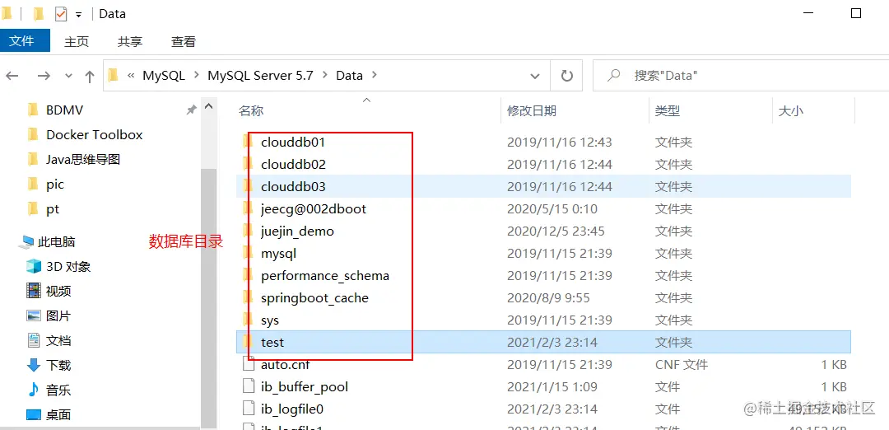This screenshot has width=889, height=430.
Task: Open the pic folder in sidebar
Action: click(55, 185)
